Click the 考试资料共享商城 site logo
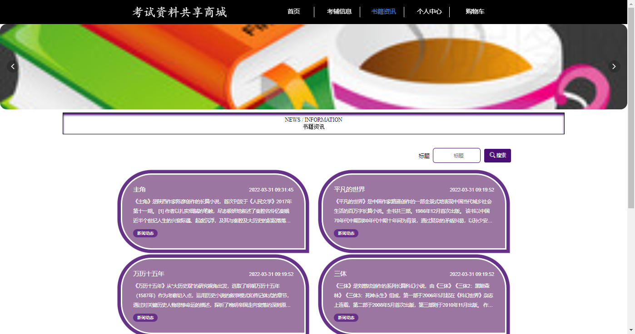Screen dimensions: 635x334 click(179, 12)
